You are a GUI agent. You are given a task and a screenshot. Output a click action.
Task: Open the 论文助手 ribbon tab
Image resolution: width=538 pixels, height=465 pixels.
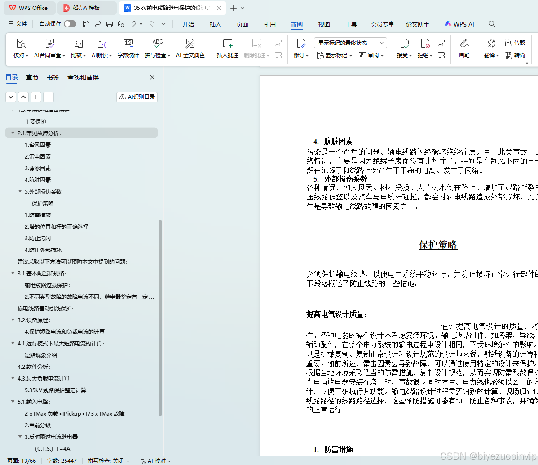coord(417,24)
